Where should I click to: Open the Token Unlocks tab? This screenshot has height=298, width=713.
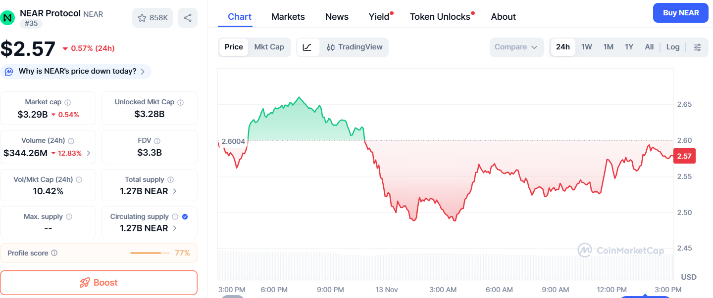coord(440,17)
